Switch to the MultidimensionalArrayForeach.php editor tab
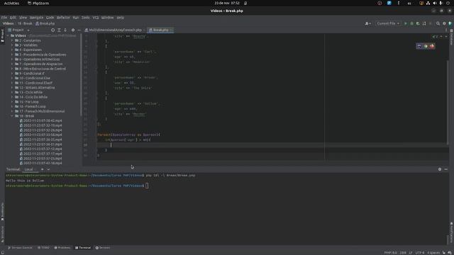Screen dimensions: 454x255 click(115, 30)
